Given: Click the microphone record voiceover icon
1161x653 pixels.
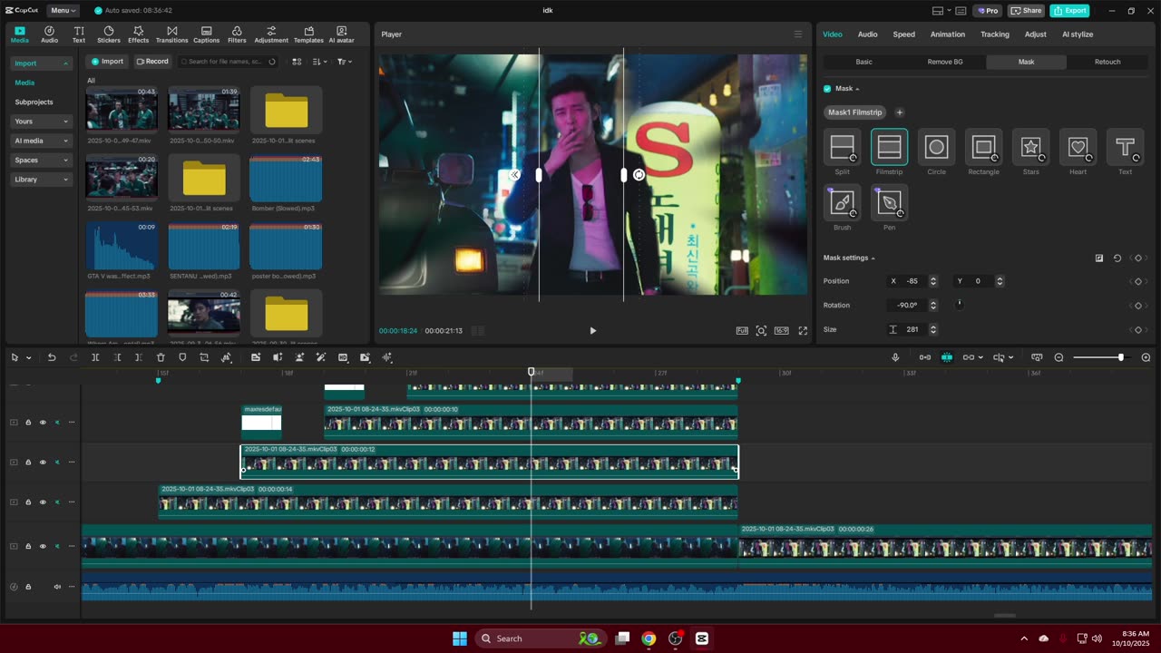Looking at the screenshot, I should 895,357.
